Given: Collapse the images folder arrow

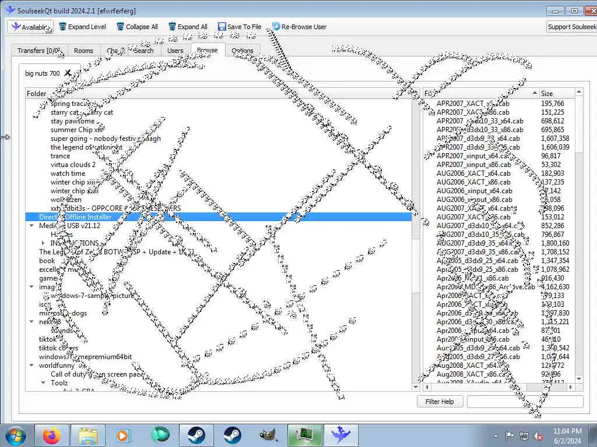Looking at the screenshot, I should click(x=31, y=287).
